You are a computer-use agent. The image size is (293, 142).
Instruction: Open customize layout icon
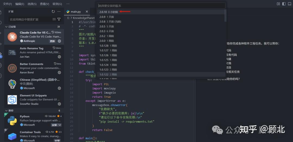[278, 4]
